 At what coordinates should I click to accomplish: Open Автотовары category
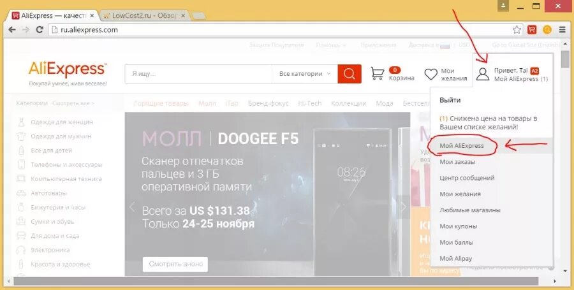tap(48, 193)
